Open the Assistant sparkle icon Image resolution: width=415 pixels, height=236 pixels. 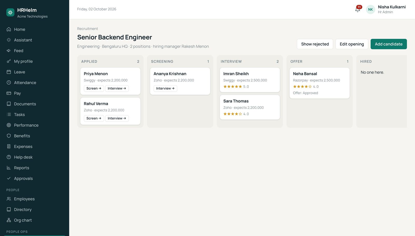click(9, 40)
